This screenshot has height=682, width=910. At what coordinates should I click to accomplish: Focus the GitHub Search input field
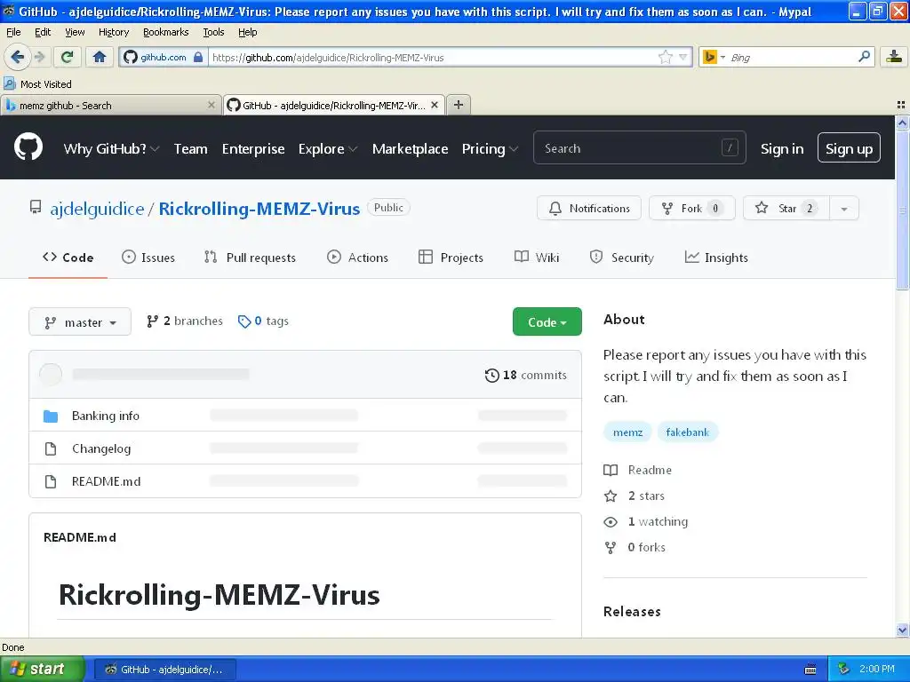[640, 148]
